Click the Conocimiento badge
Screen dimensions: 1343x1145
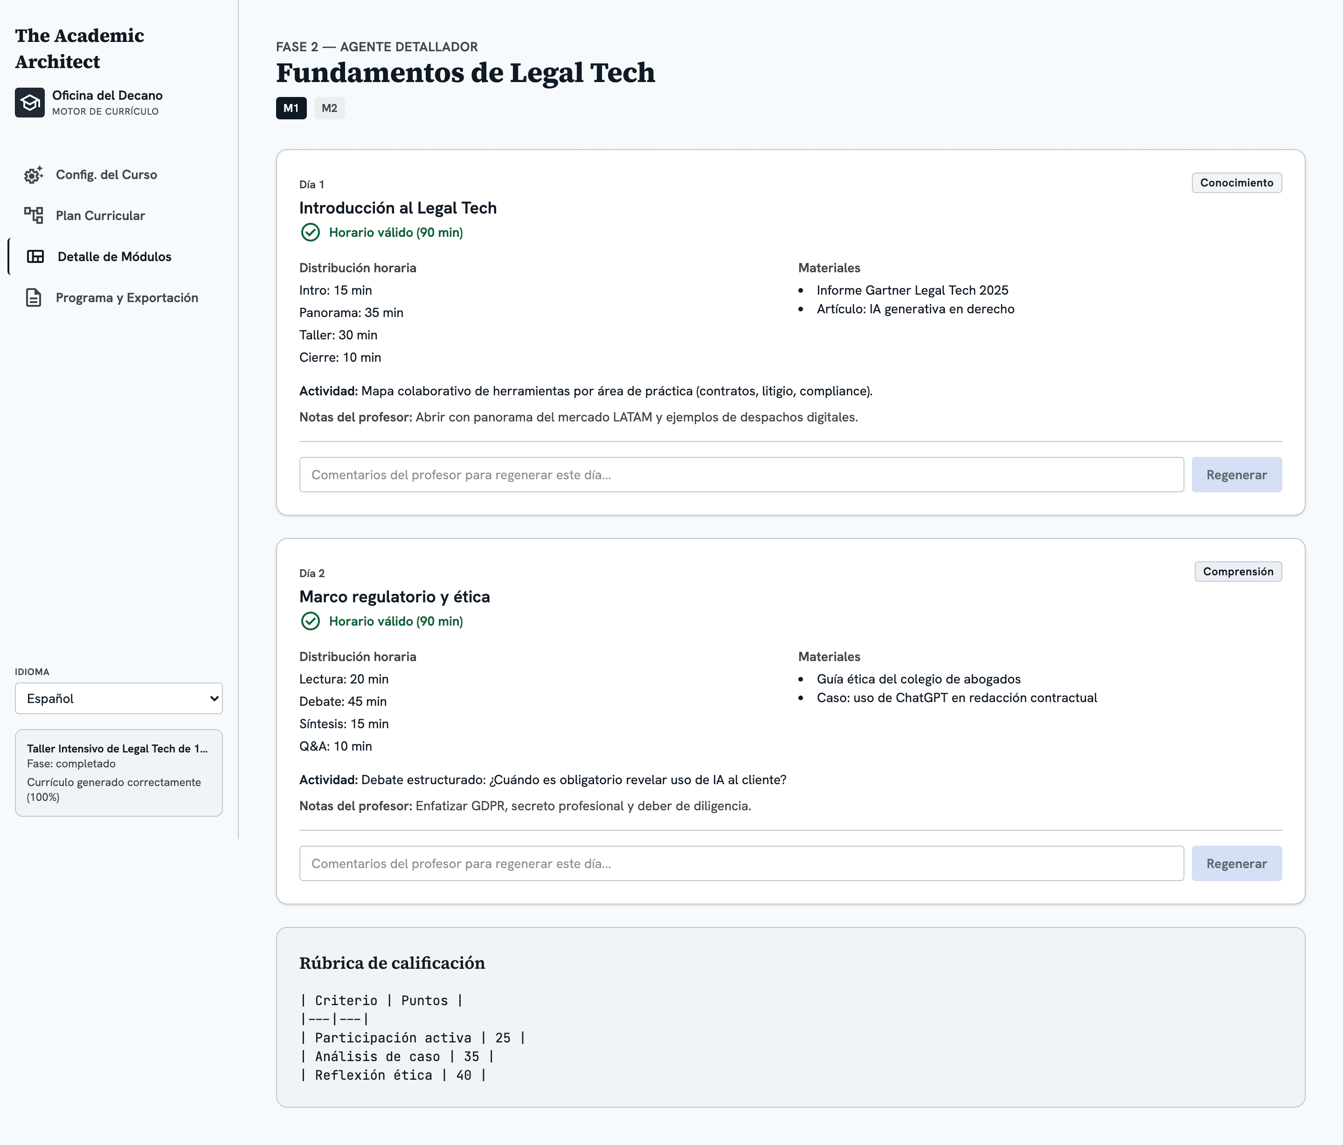point(1236,183)
